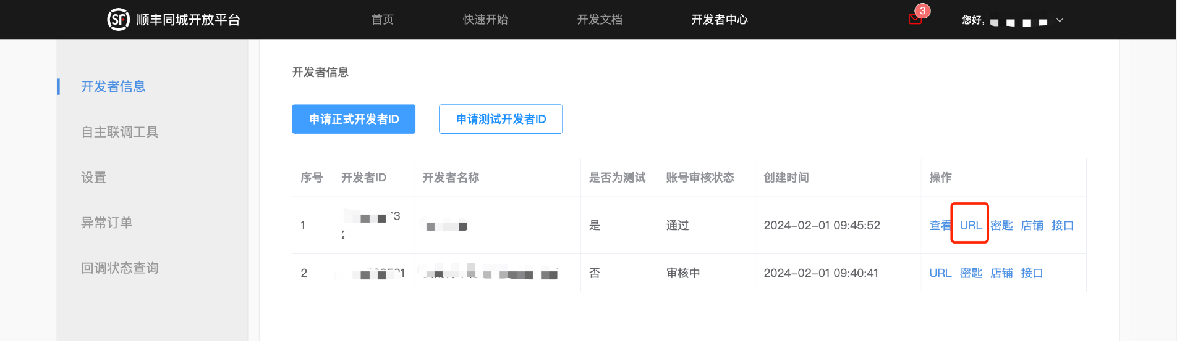Click the highlighted URL link in row 1
This screenshot has height=341, width=1177.
[x=971, y=226]
